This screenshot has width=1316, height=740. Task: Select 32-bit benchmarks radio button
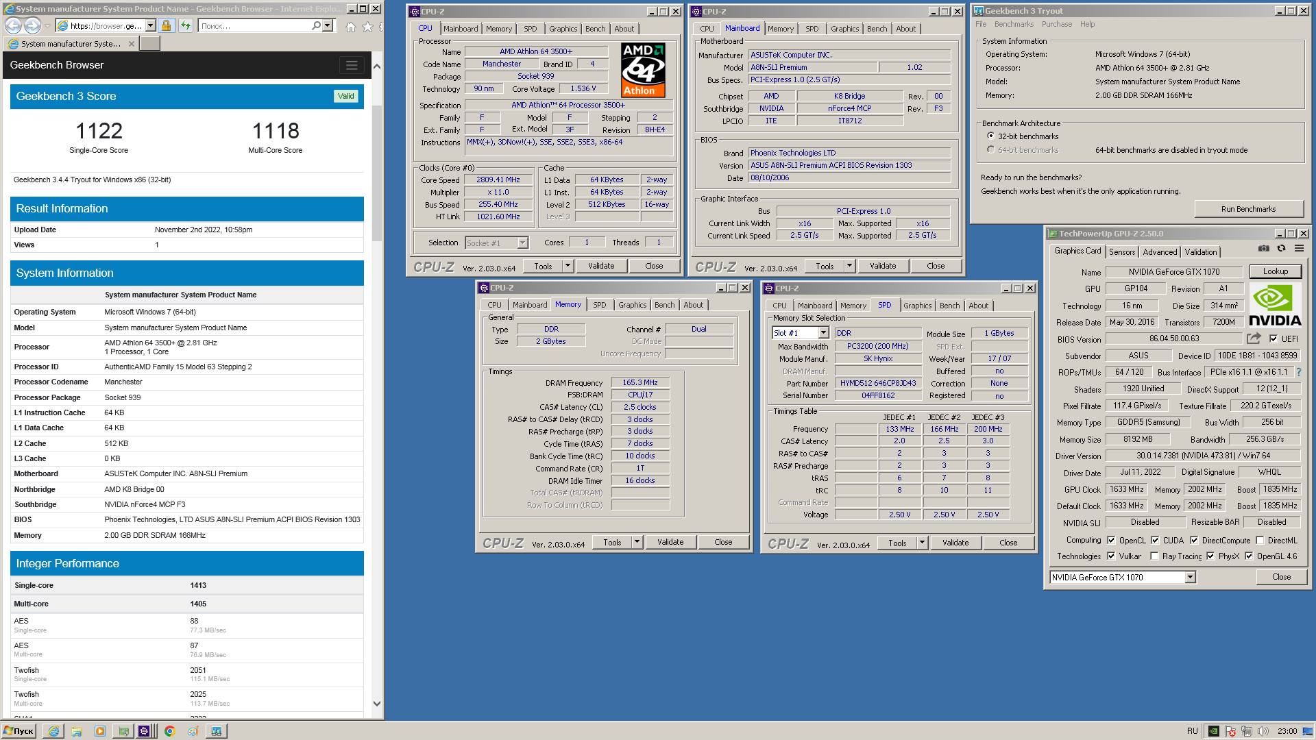(990, 136)
